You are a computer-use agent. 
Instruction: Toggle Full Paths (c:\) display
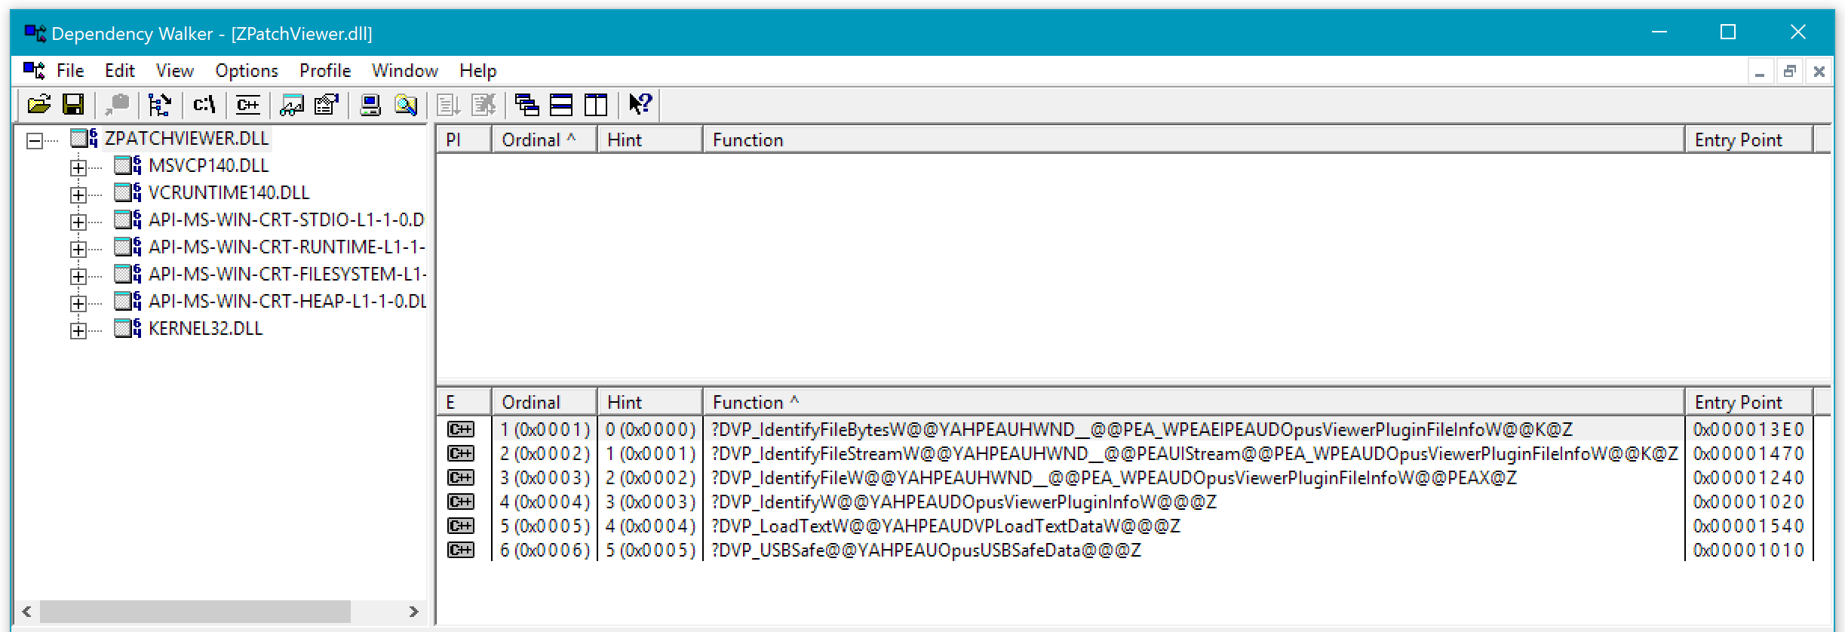204,104
